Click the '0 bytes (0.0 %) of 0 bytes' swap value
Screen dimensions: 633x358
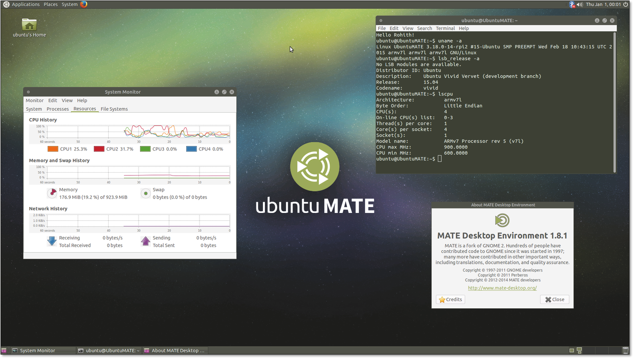click(x=180, y=197)
